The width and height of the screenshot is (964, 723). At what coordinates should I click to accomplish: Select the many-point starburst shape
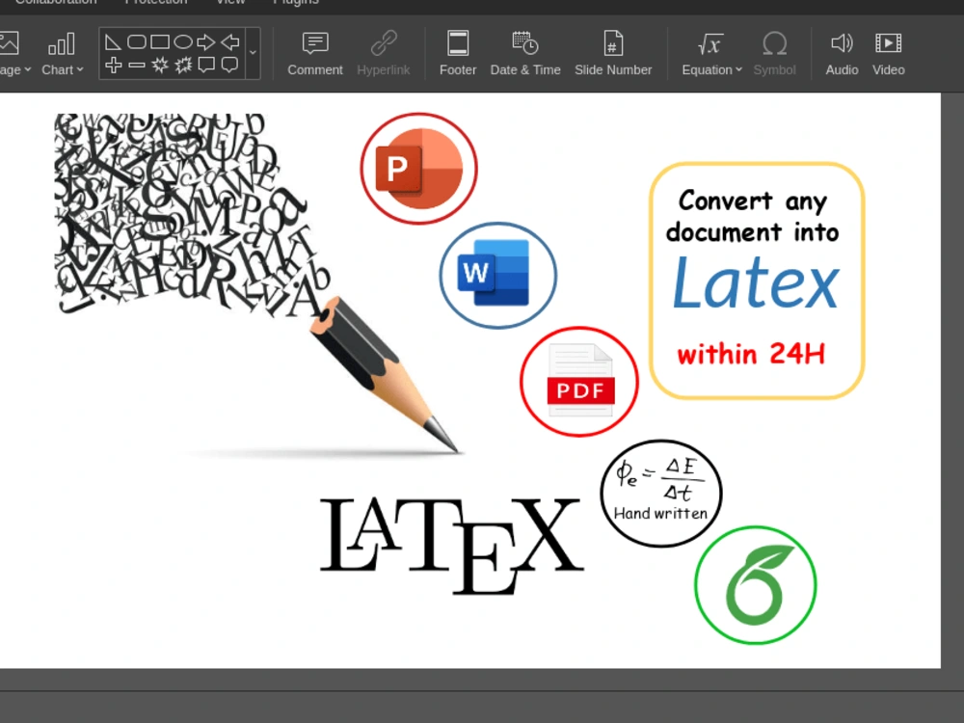pos(183,65)
